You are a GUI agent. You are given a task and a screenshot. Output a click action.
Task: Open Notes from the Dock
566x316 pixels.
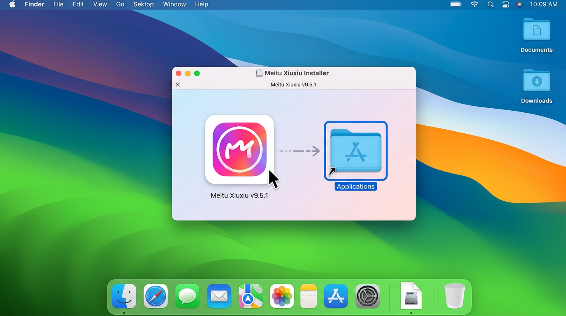309,296
